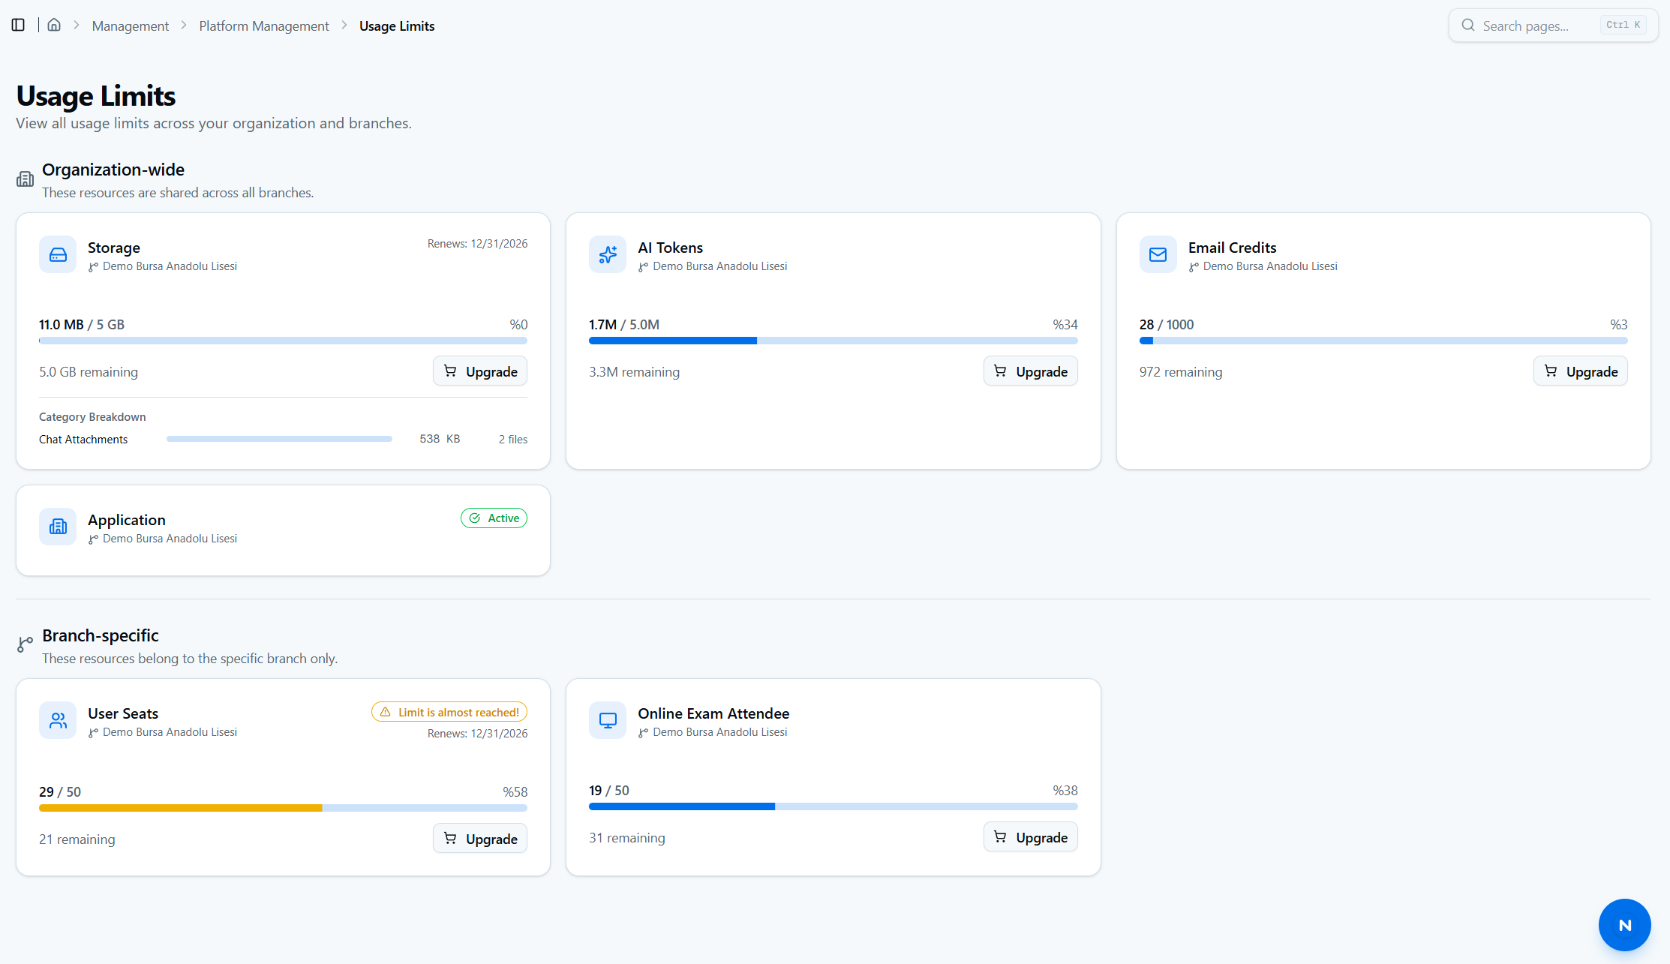Click the Organization-wide building icon
This screenshot has height=964, width=1670.
(x=26, y=179)
